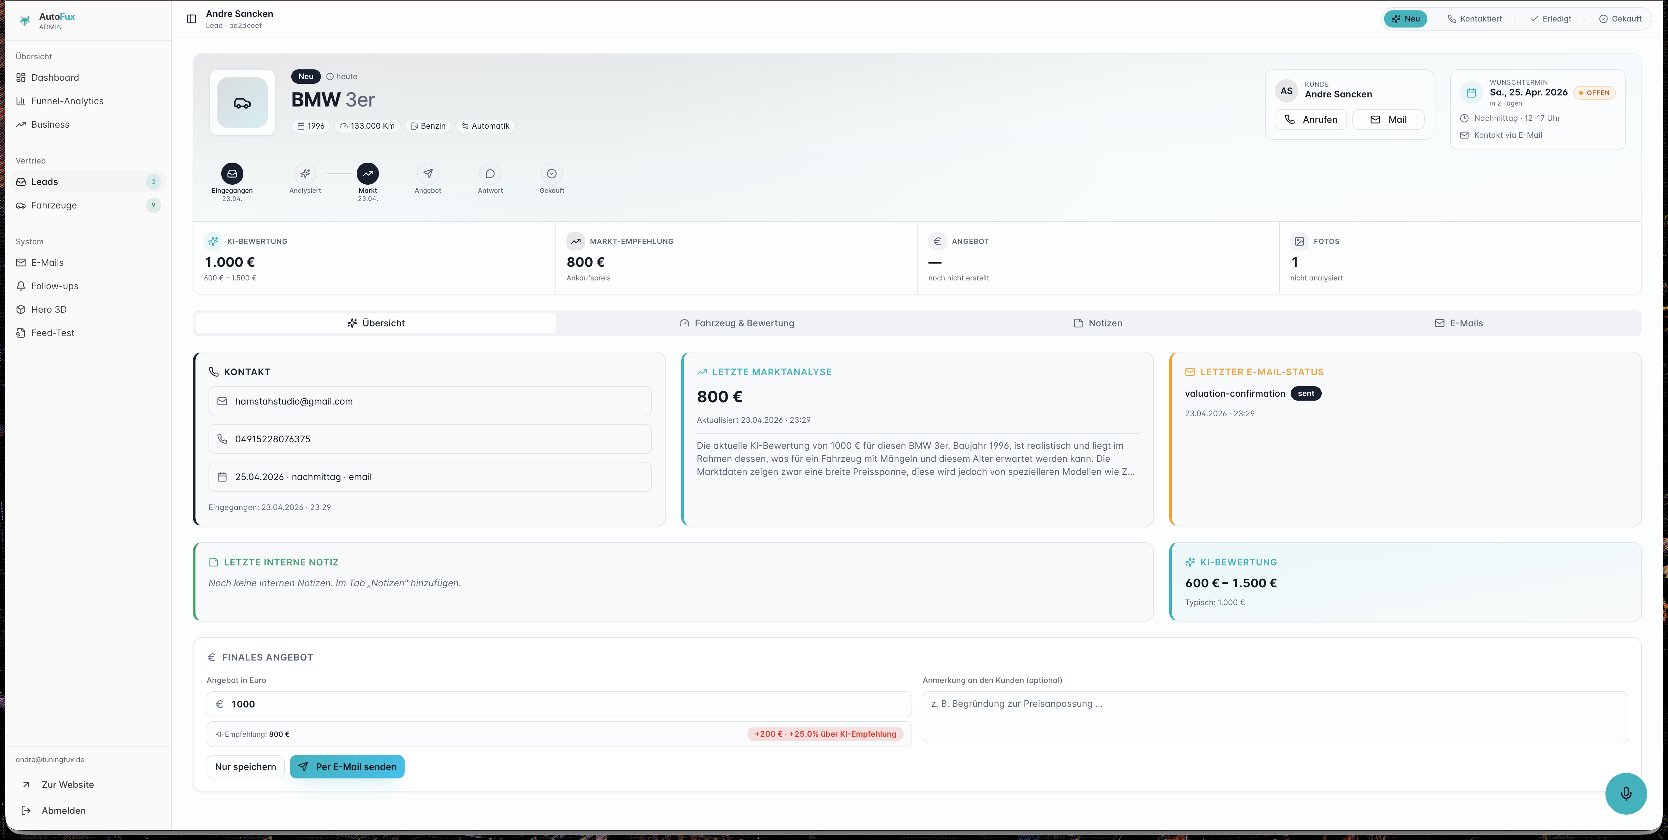The height and width of the screenshot is (840, 1668).
Task: Click Nur speichern button
Action: [x=245, y=767]
